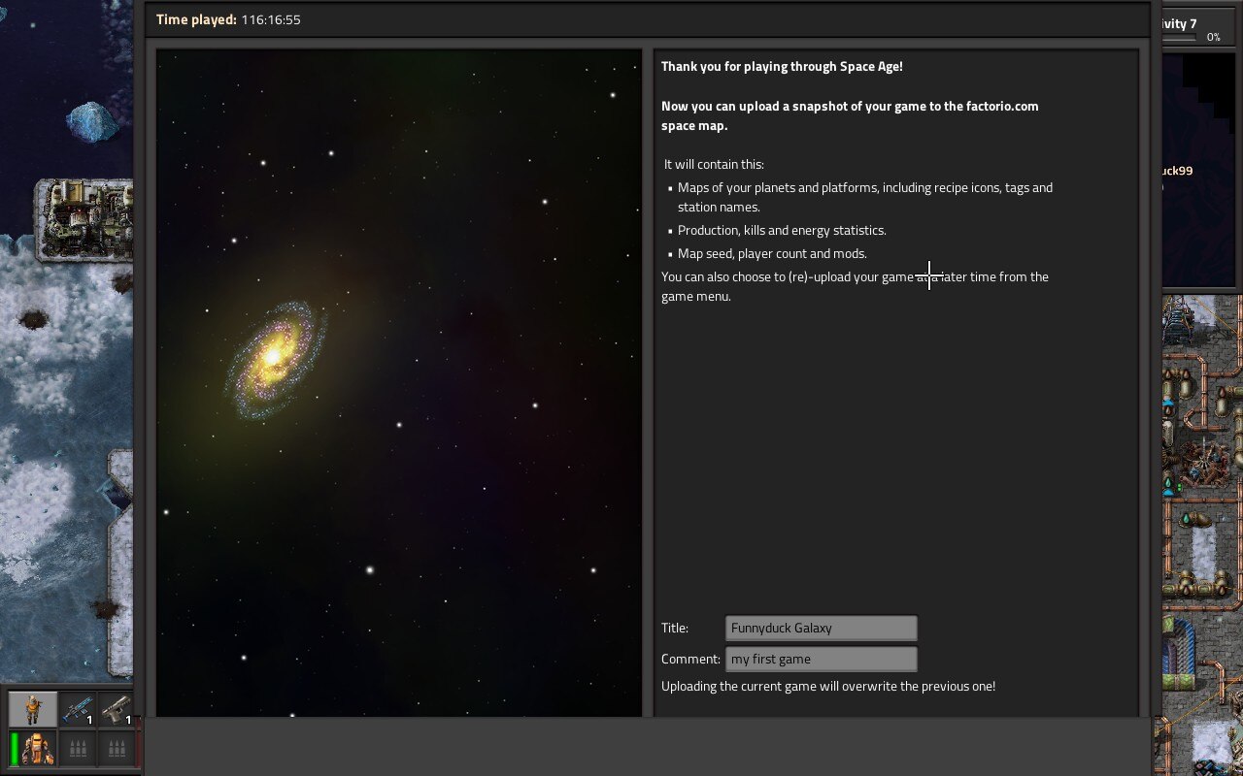Select the factory building on the ice
The width and height of the screenshot is (1243, 776).
coord(84,219)
